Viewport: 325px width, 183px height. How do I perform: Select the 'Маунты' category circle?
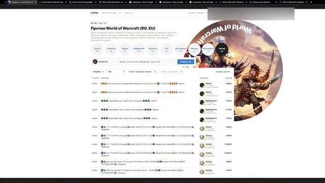[x=194, y=49]
